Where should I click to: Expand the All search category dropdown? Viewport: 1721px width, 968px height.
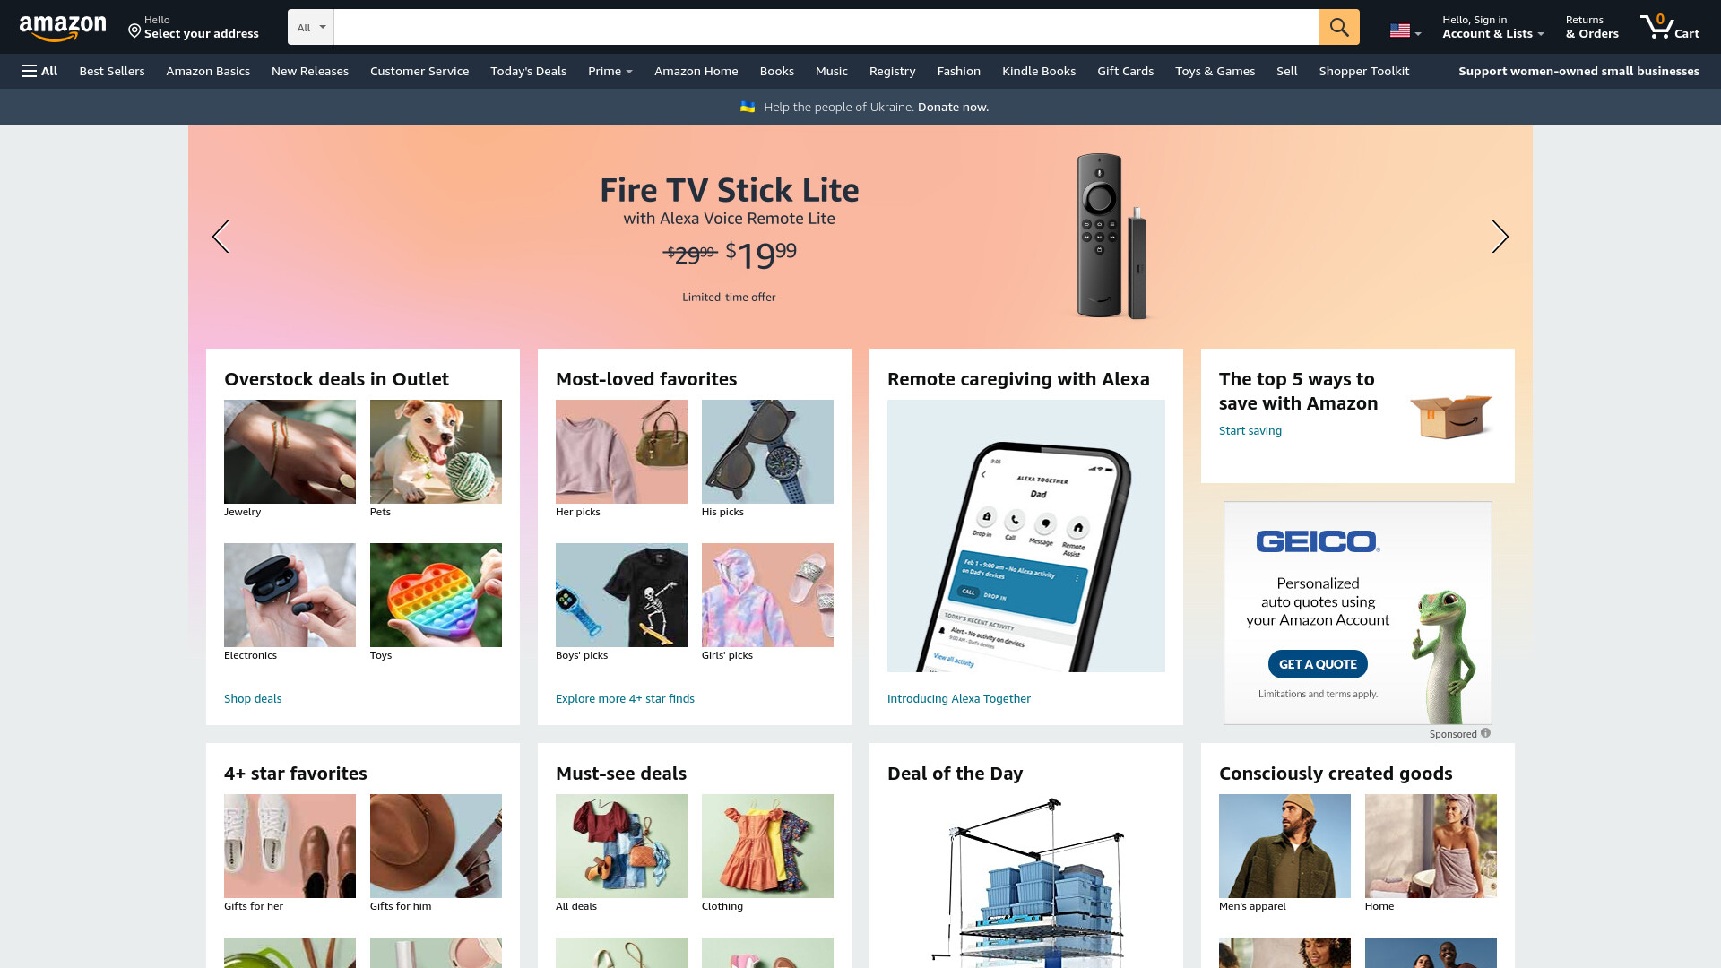(311, 27)
